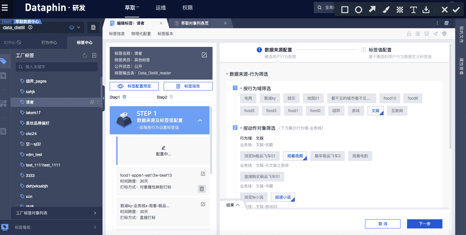This screenshot has height=235, width=466.
Task: Click the paper plane icon above the tag form
Action: tap(435, 34)
